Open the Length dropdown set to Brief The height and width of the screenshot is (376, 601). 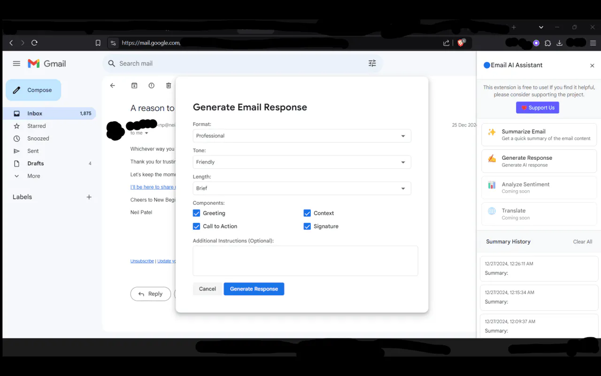point(302,188)
